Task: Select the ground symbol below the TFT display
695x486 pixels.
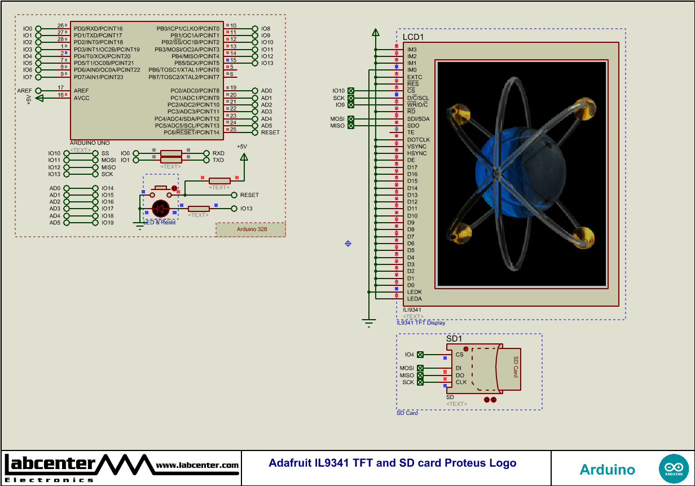Action: [369, 321]
